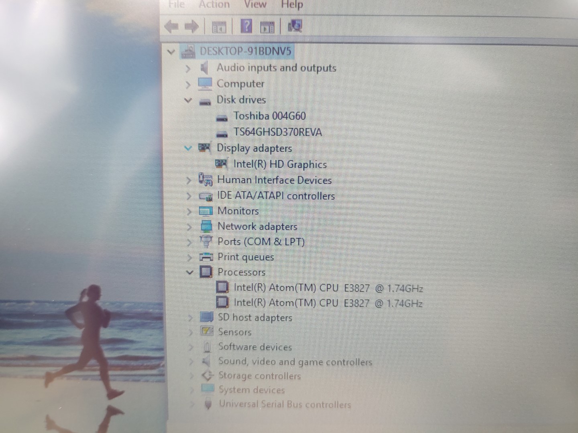Click the Display adapters category icon

pyautogui.click(x=205, y=148)
